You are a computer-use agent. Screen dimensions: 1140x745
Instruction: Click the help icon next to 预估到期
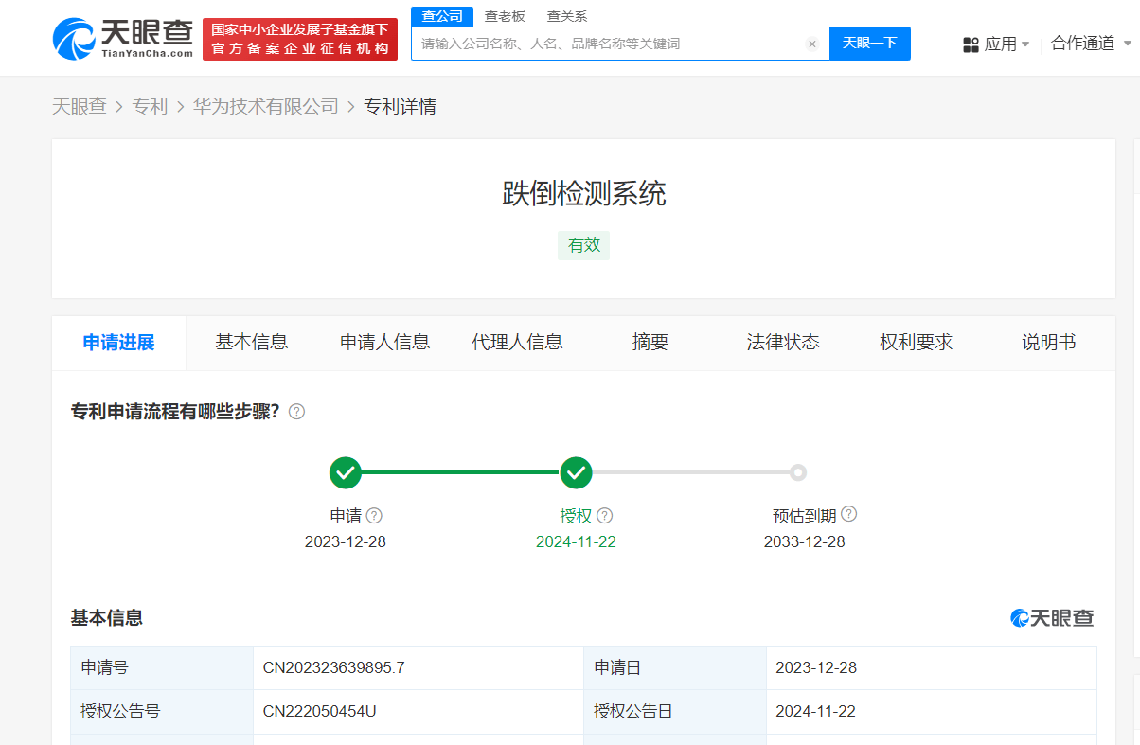coord(849,515)
